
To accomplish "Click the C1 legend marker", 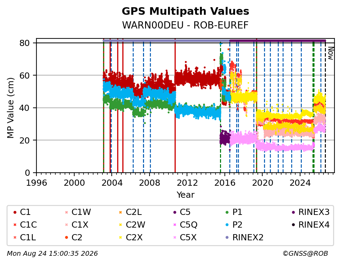I will (15, 212).
